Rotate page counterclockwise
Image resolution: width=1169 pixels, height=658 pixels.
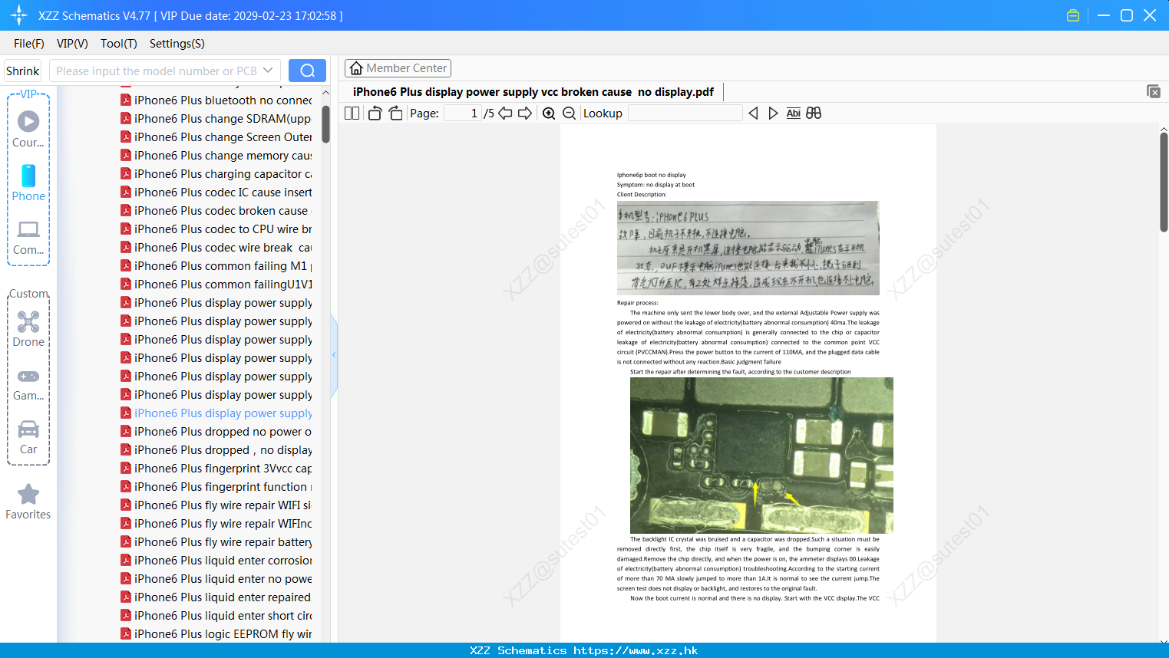[375, 113]
